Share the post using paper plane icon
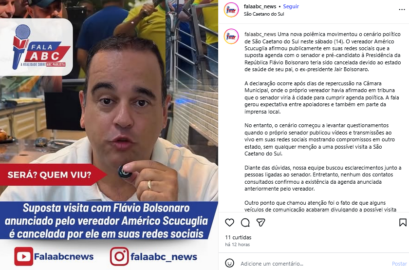 tap(261, 222)
